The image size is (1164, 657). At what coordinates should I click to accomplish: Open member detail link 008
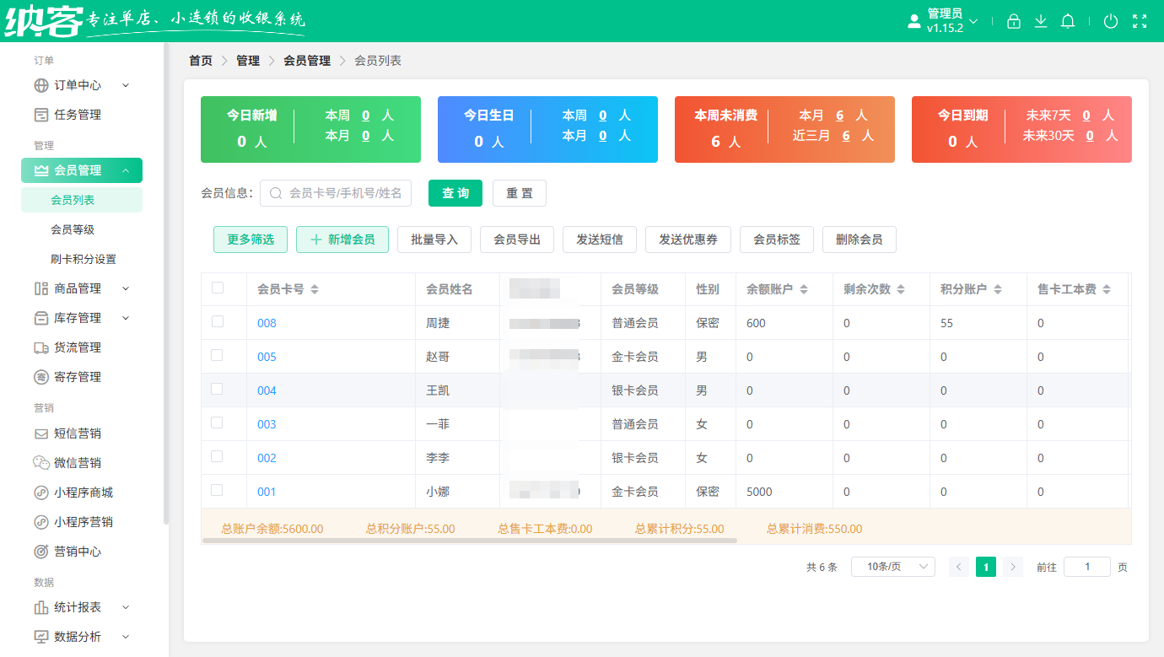(267, 322)
